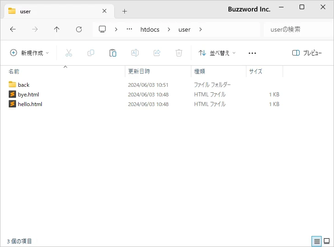The image size is (334, 247).
Task: Add a new tab
Action: tap(124, 11)
